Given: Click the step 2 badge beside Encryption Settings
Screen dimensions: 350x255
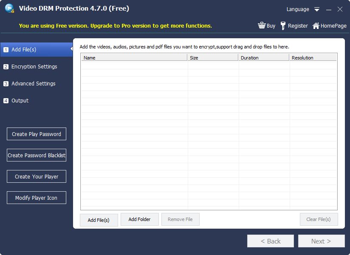Looking at the screenshot, I should tap(6, 67).
